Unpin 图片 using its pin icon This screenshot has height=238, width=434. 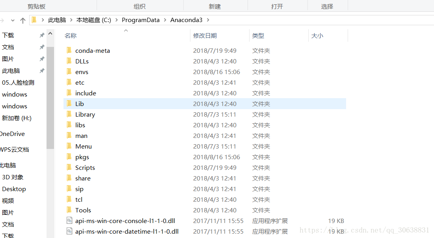[42, 59]
